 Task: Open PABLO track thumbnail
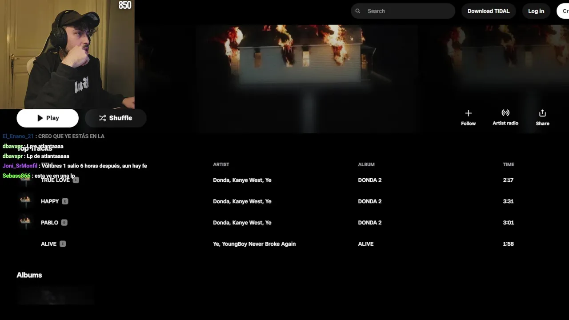point(25,223)
